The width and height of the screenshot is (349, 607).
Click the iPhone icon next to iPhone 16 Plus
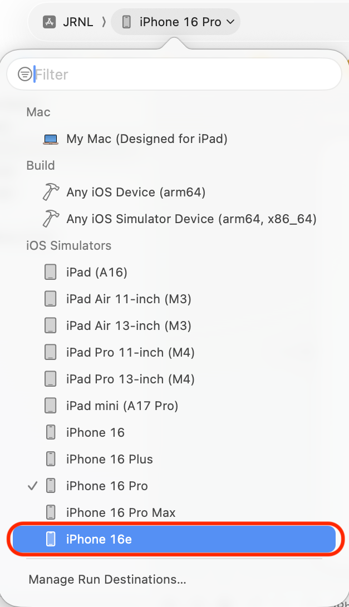pyautogui.click(x=51, y=459)
